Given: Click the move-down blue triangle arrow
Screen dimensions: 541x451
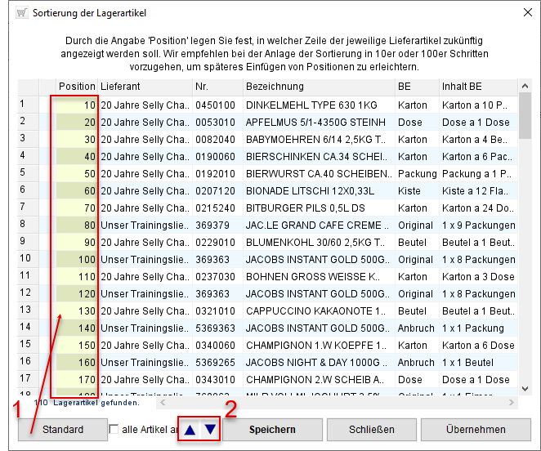Looking at the screenshot, I should (210, 430).
